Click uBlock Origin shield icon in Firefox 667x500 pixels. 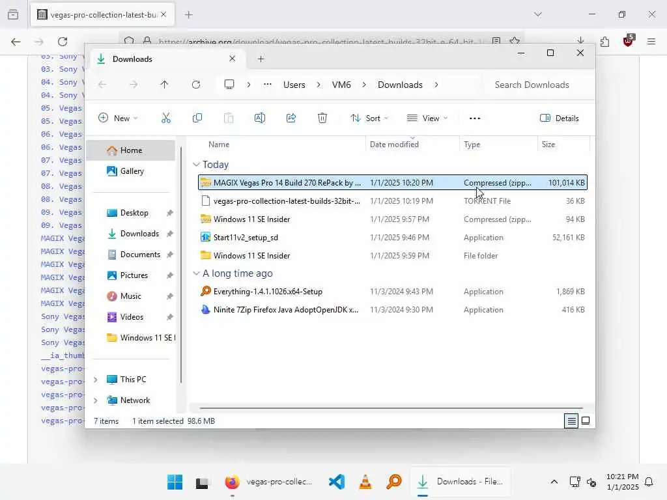pos(629,41)
